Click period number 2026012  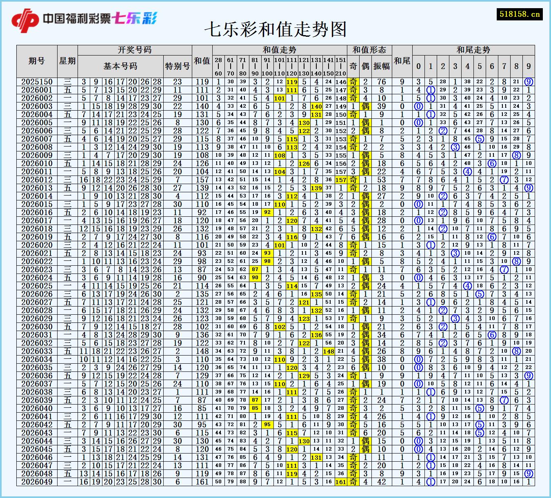[37, 180]
